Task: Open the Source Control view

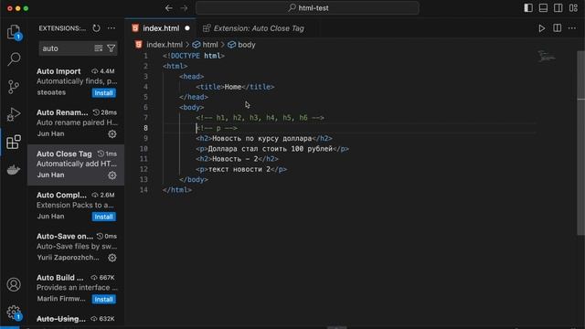Action: (14, 87)
